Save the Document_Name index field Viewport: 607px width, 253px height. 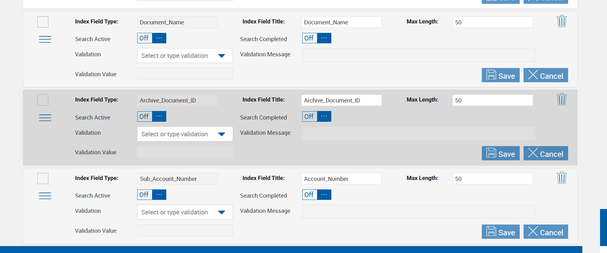[500, 75]
